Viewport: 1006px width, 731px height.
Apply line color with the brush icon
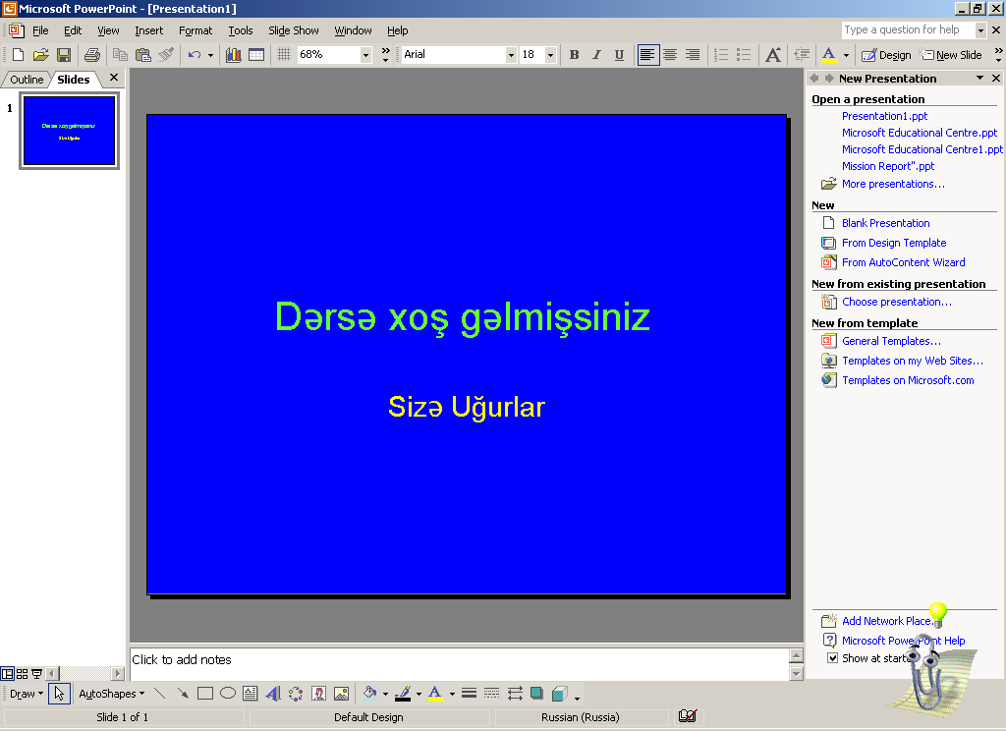[x=403, y=694]
